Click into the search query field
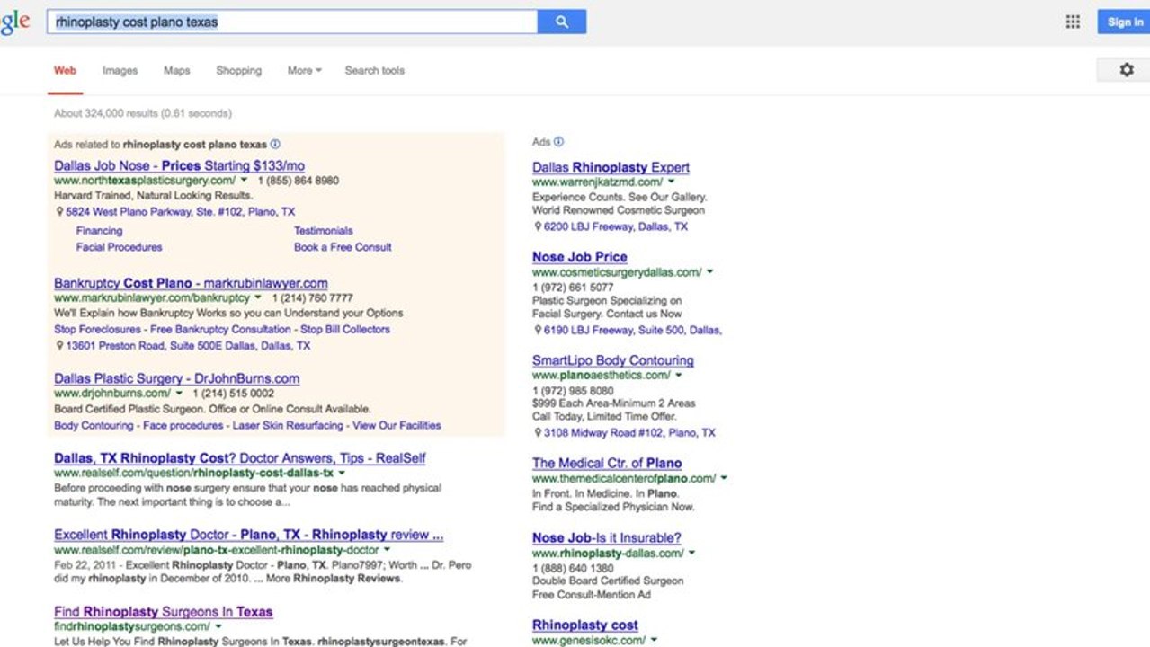This screenshot has width=1150, height=647. click(x=292, y=22)
